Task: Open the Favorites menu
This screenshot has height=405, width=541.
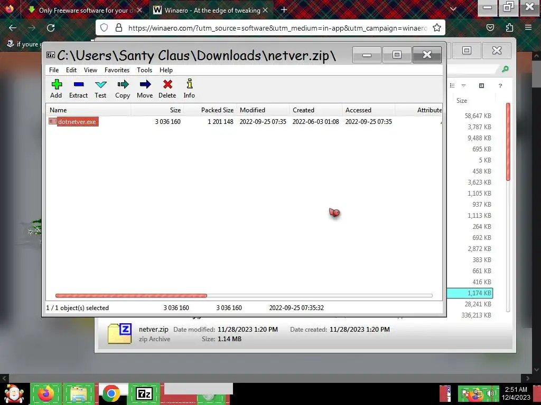Action: pyautogui.click(x=117, y=70)
